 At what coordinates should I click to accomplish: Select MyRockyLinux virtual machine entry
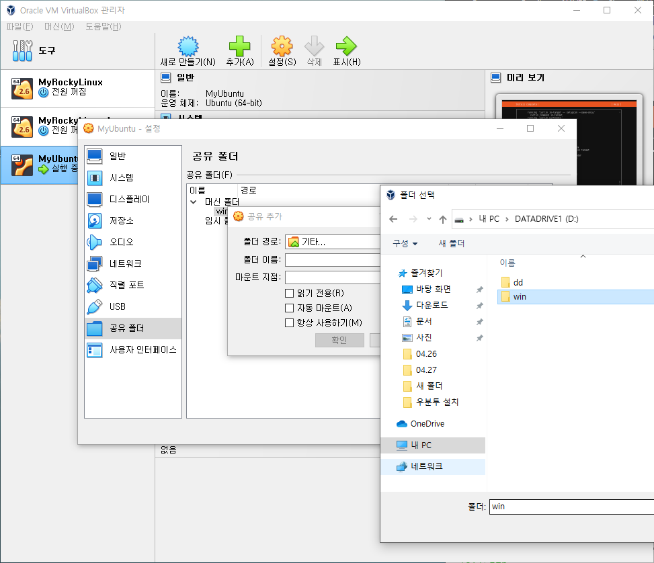point(77,87)
